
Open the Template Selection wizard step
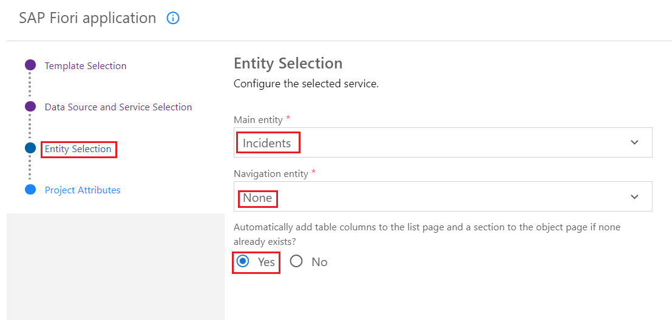(86, 65)
